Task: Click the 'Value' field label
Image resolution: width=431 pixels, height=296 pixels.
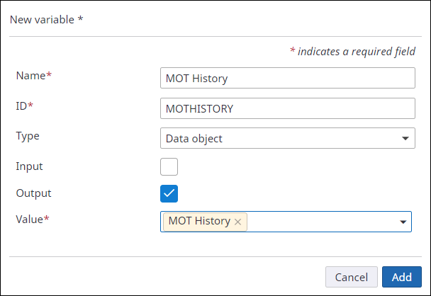Action: click(x=30, y=220)
